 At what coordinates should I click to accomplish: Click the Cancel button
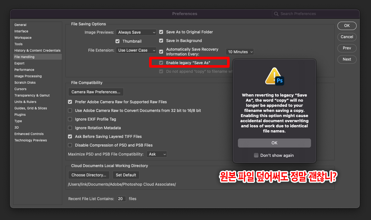coord(347,37)
